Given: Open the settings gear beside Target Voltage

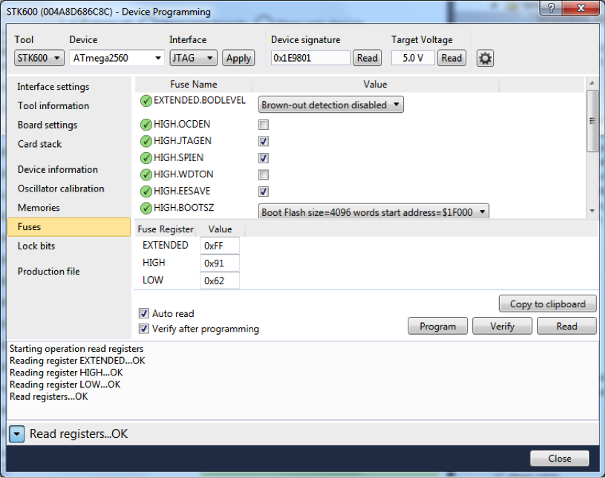Looking at the screenshot, I should click(485, 58).
